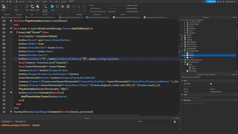
Task: Switch to the PlayerSetup script tab
Action: (x=126, y=17)
